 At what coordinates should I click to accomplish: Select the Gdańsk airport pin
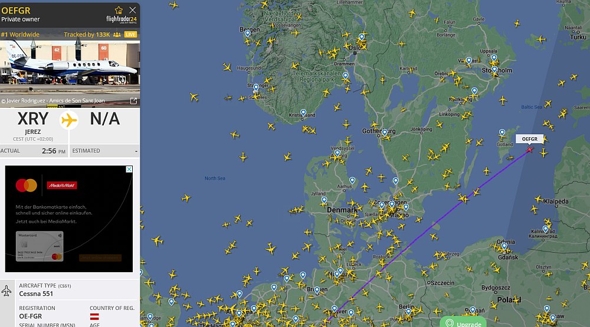pos(504,246)
